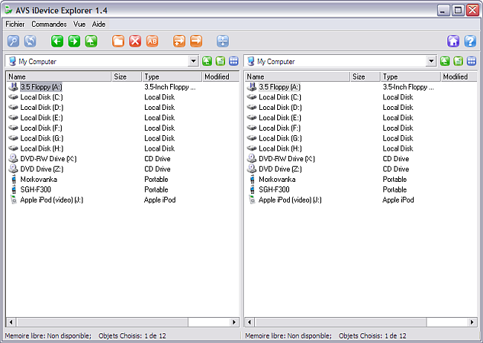Click the green back arrow toolbar button
Screen dimensions: 483x343
(57, 42)
